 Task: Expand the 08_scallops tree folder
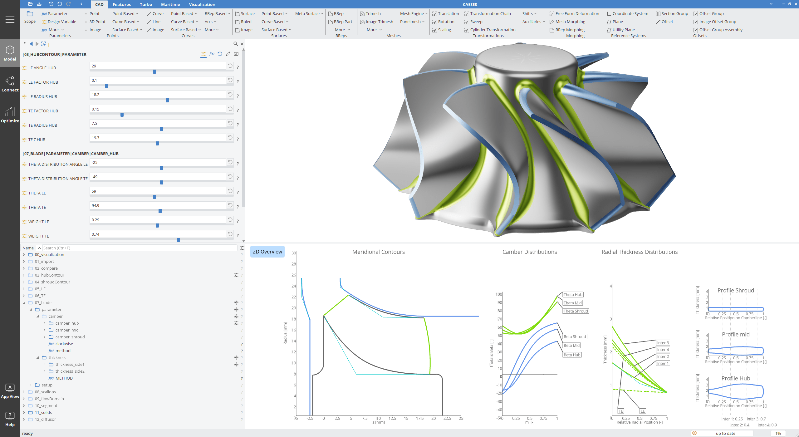[x=24, y=392]
